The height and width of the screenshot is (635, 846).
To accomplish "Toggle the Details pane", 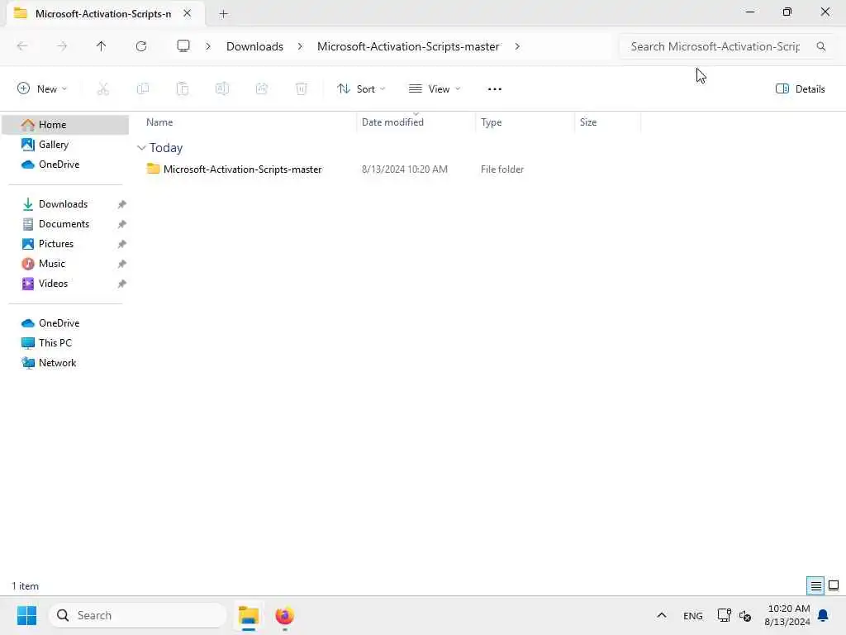I will [x=800, y=88].
